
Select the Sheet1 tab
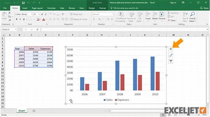[22, 111]
